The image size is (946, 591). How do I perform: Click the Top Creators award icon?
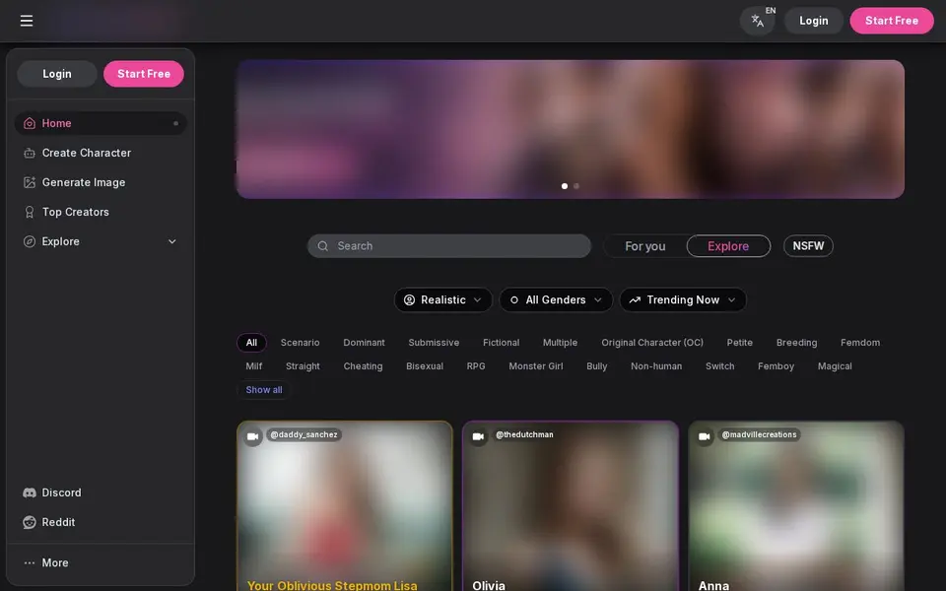tap(29, 212)
